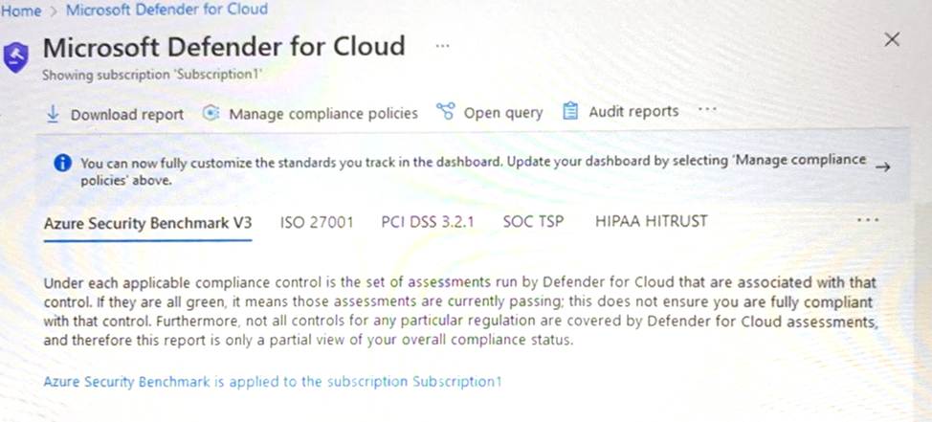
Task: Navigate to Home breadcrumb
Action: (x=21, y=10)
